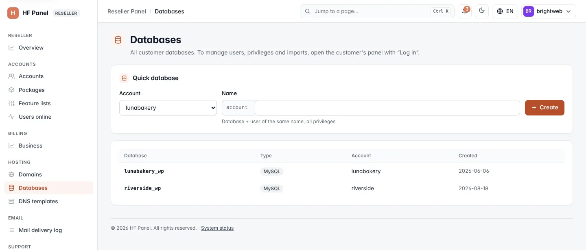Click MySQL badge for riverside_wp
This screenshot has height=250, width=586.
[272, 189]
